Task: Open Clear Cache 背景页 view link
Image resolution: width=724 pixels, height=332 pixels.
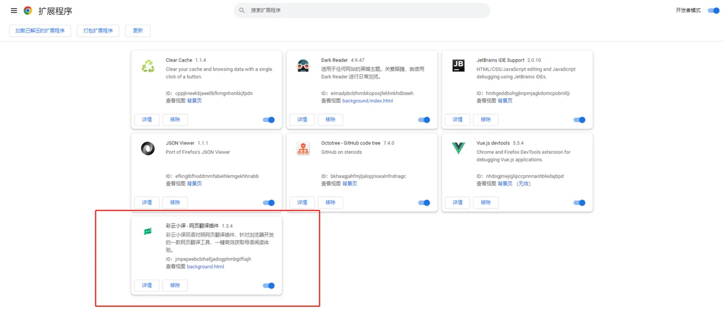Action: [x=194, y=101]
